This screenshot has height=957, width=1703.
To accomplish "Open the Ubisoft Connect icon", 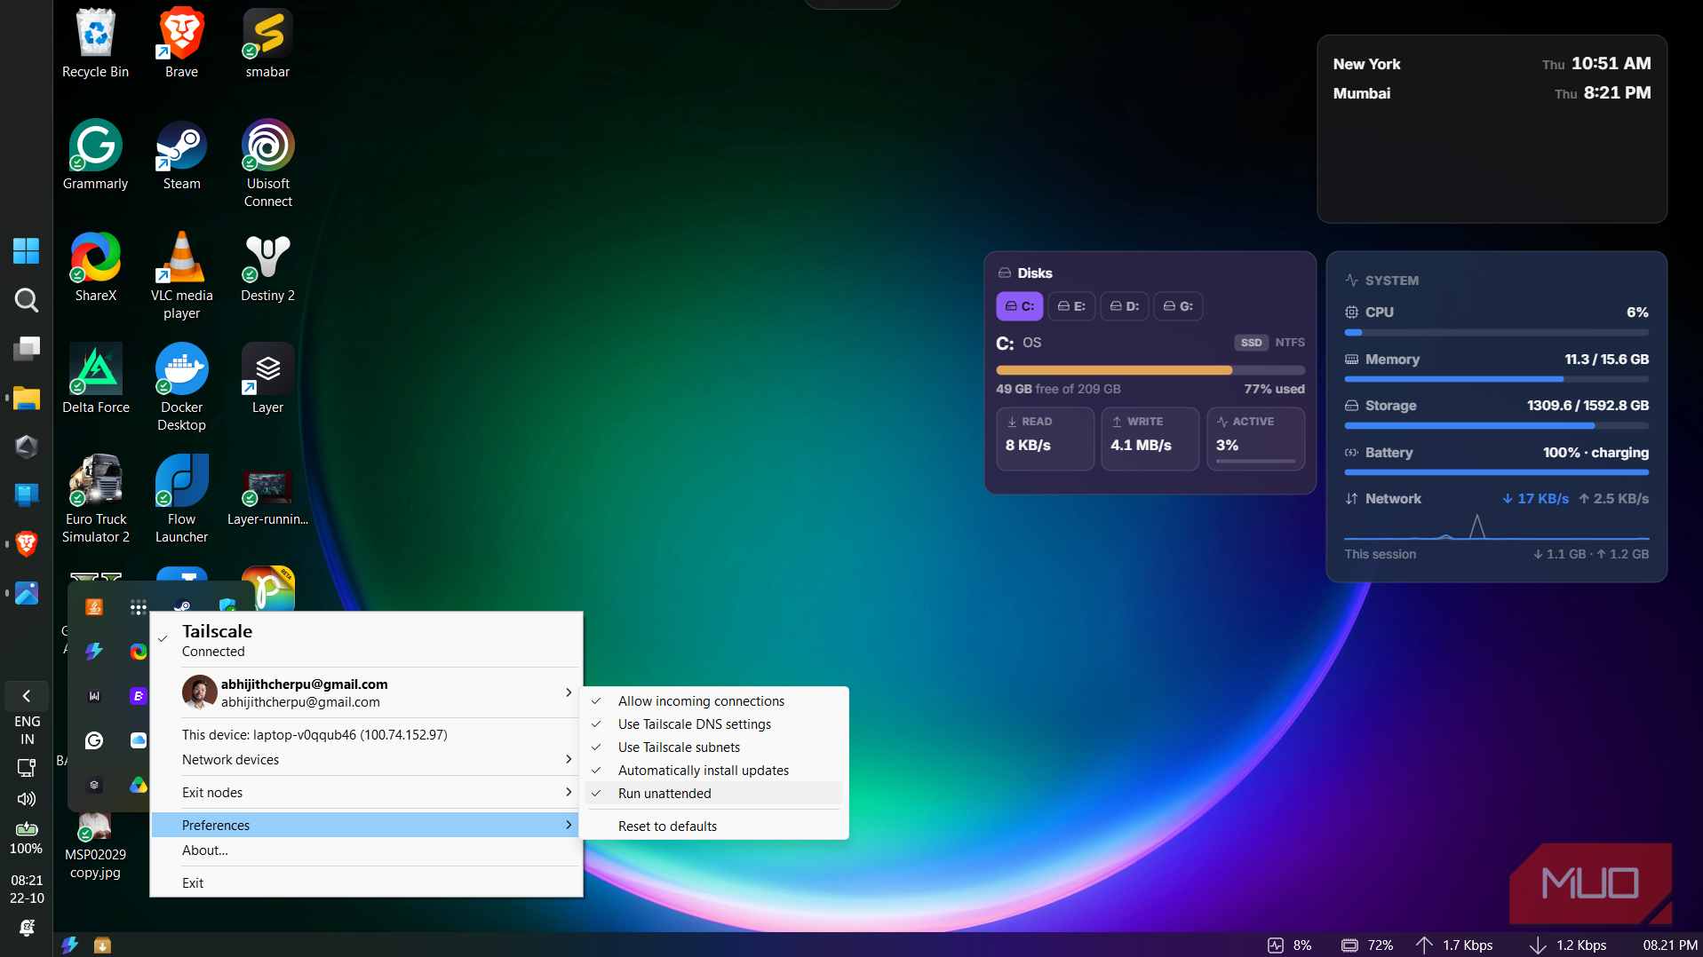I will tap(267, 164).
